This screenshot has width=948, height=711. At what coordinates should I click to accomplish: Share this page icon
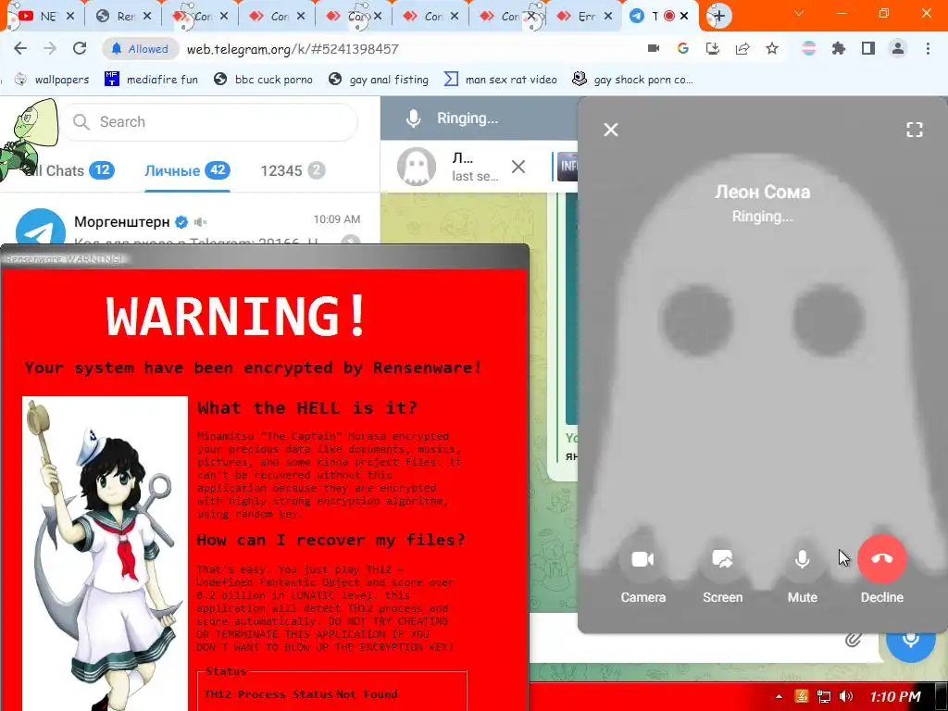[x=742, y=48]
